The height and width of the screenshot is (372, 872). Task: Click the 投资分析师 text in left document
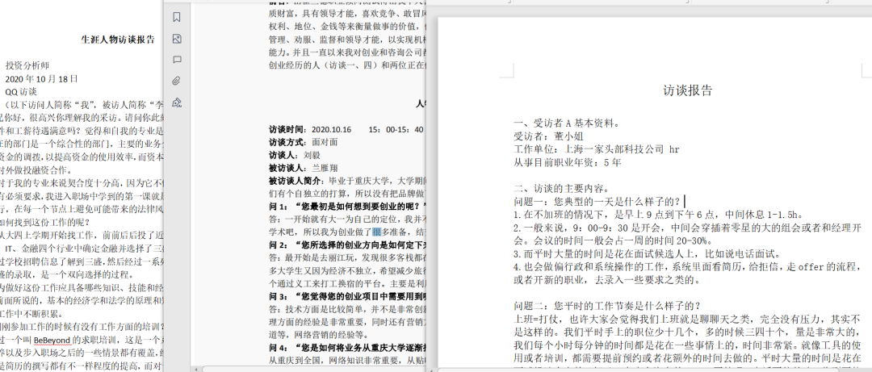[27, 65]
